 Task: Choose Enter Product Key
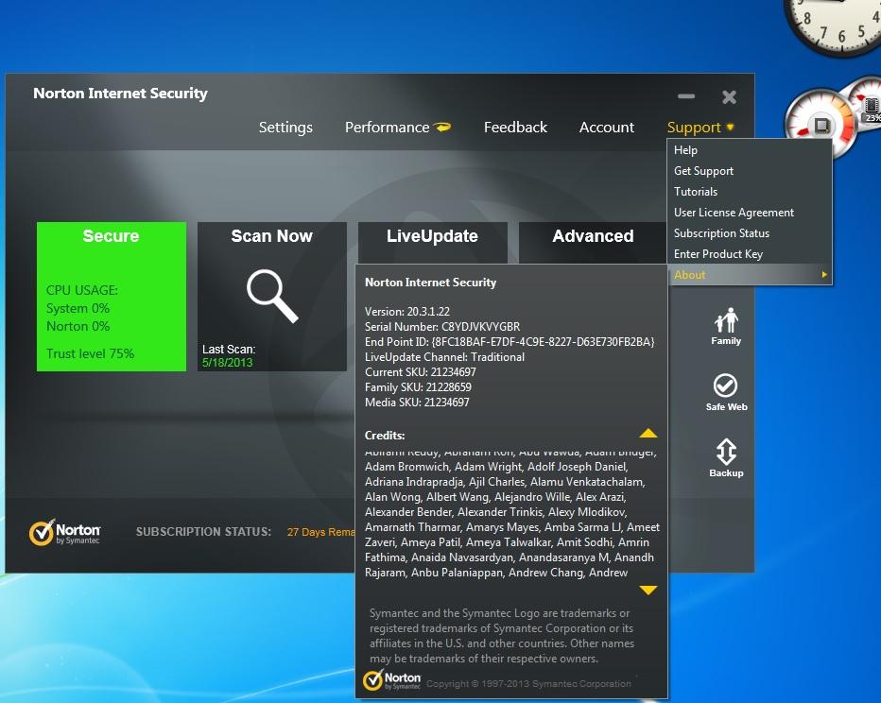pyautogui.click(x=751, y=254)
